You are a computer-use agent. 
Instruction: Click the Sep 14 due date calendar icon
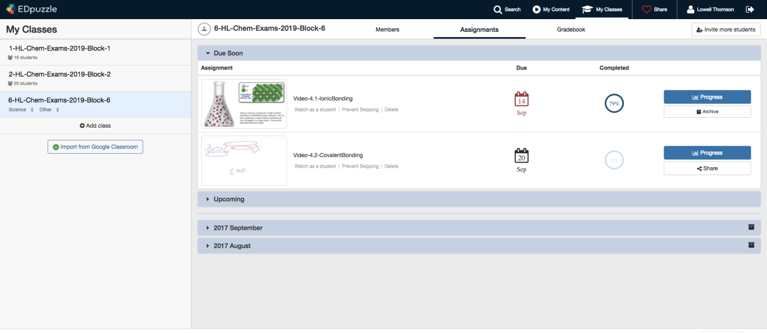click(x=521, y=100)
